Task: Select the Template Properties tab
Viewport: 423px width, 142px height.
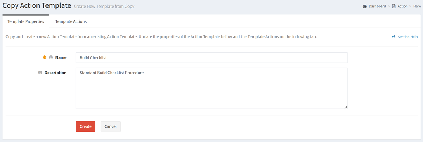Action: 26,21
